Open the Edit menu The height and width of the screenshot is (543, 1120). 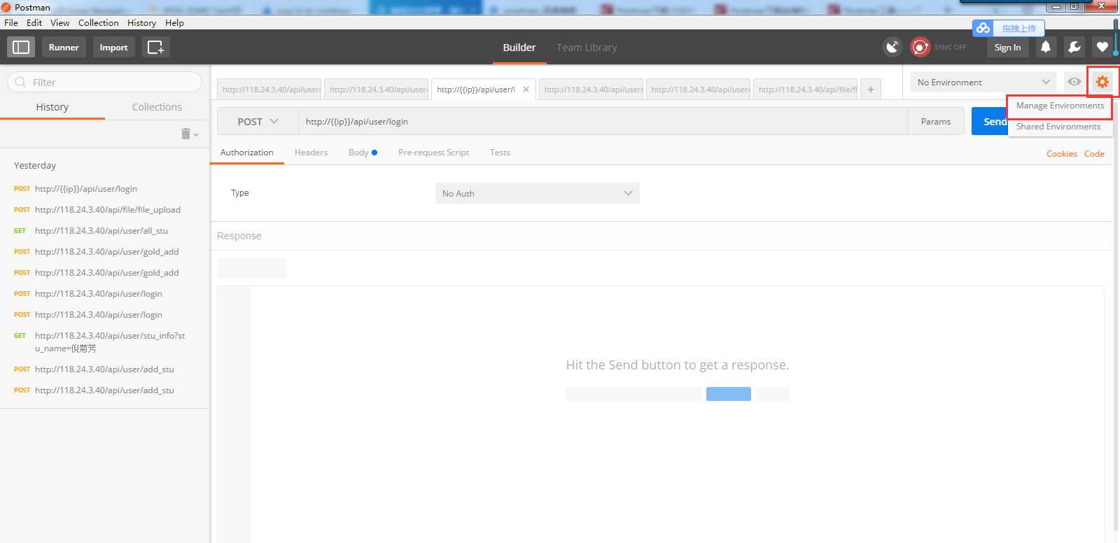[x=34, y=22]
